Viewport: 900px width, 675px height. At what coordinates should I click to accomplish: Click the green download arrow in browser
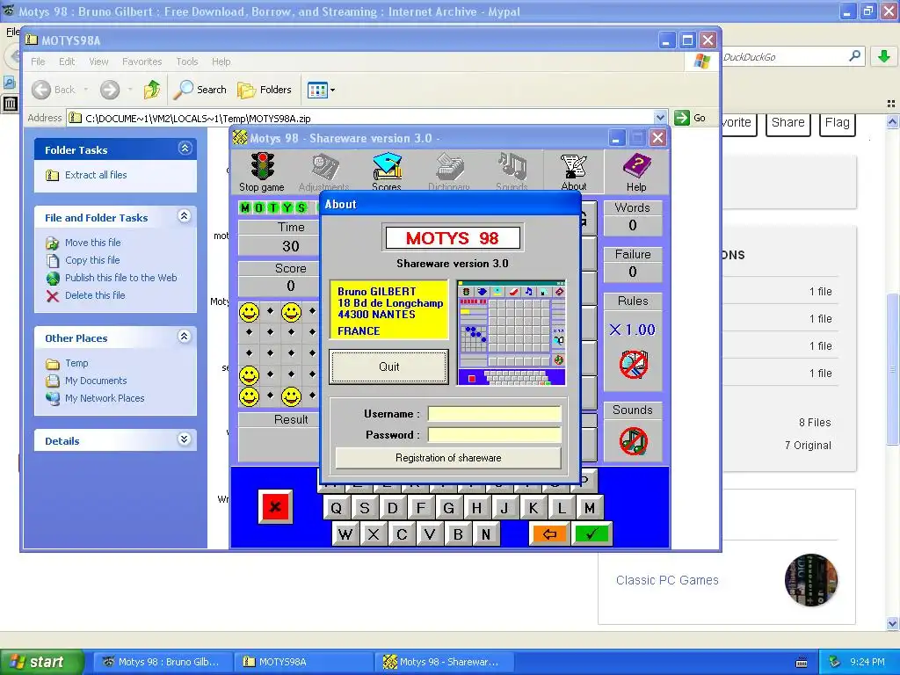(x=884, y=56)
